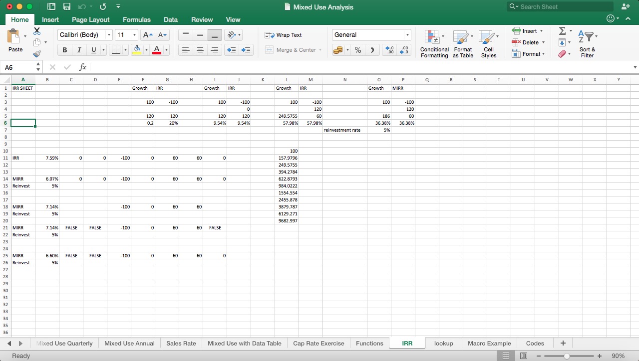Click the AutoSum icon
This screenshot has width=639, height=361.
(x=562, y=31)
